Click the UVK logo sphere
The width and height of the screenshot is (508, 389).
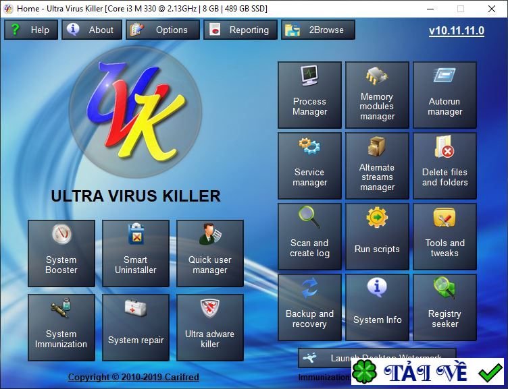[135, 111]
